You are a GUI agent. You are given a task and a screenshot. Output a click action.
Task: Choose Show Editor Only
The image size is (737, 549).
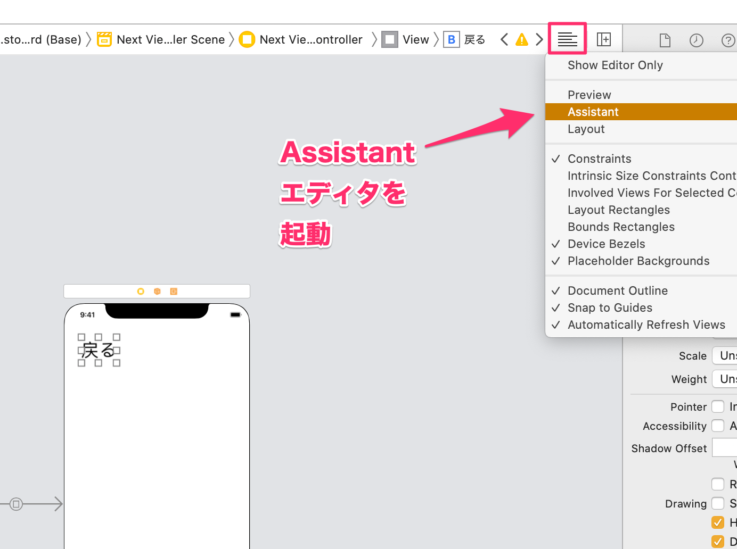point(615,65)
